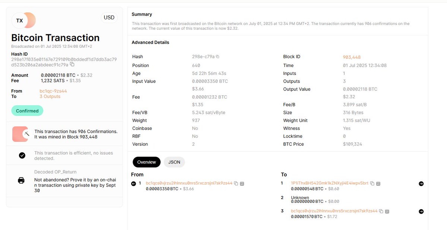
Task: Open Block ID 903,448 link
Action: (x=352, y=57)
